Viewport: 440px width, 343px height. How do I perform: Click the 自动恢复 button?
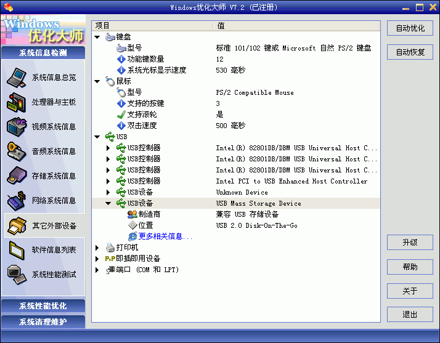click(410, 52)
